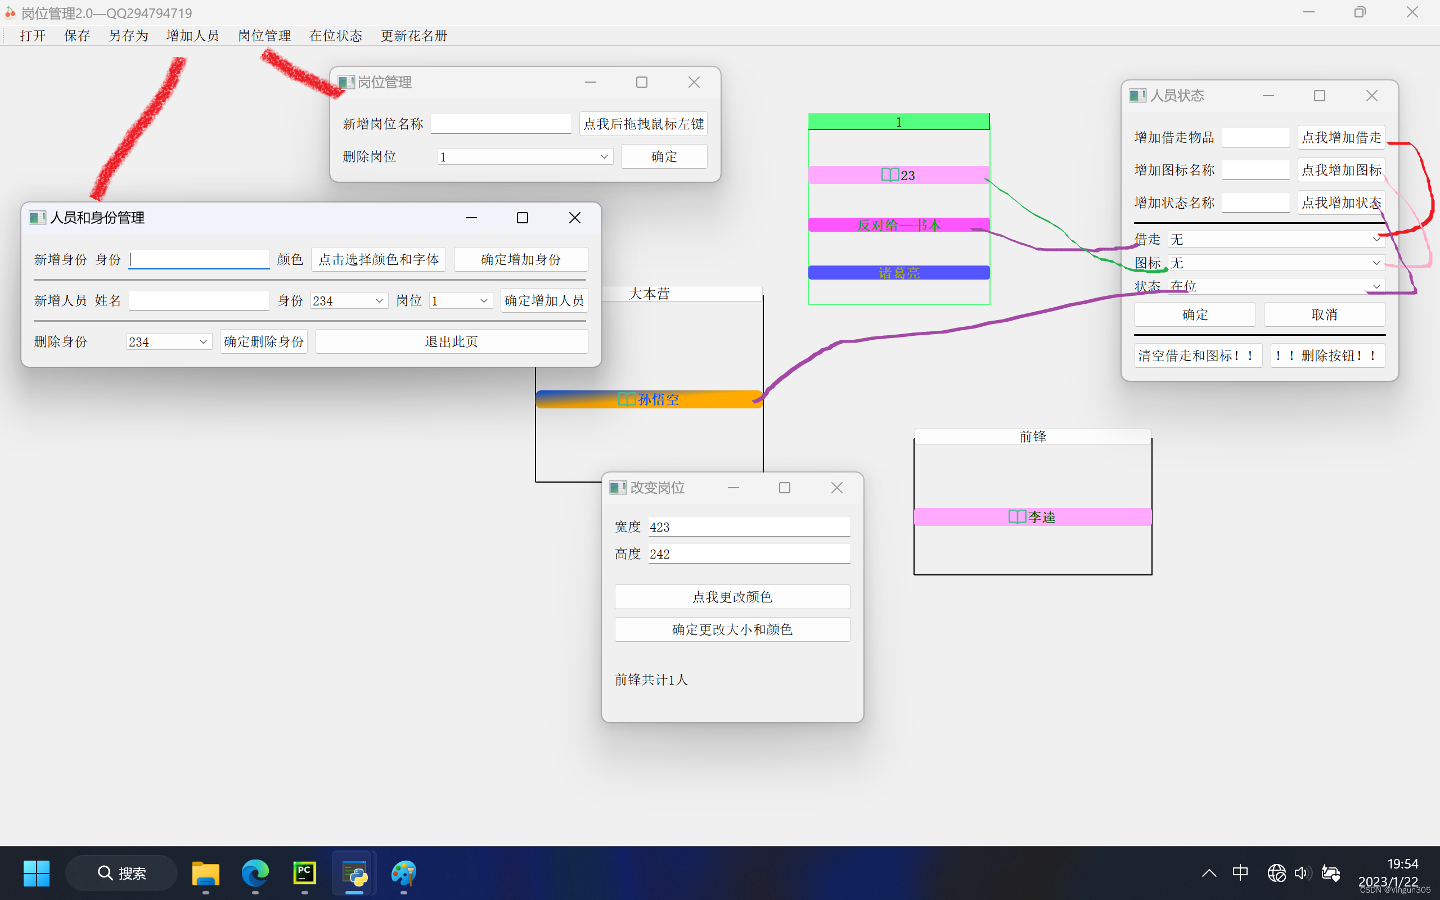Image resolution: width=1440 pixels, height=900 pixels.
Task: Click the 清空借走和图标 button
Action: (1197, 355)
